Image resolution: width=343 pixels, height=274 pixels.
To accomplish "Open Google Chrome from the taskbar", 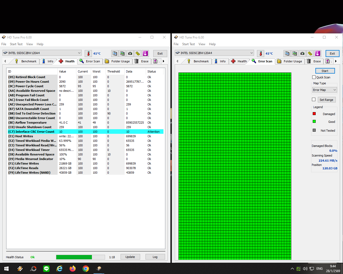I will pyautogui.click(x=86, y=269).
